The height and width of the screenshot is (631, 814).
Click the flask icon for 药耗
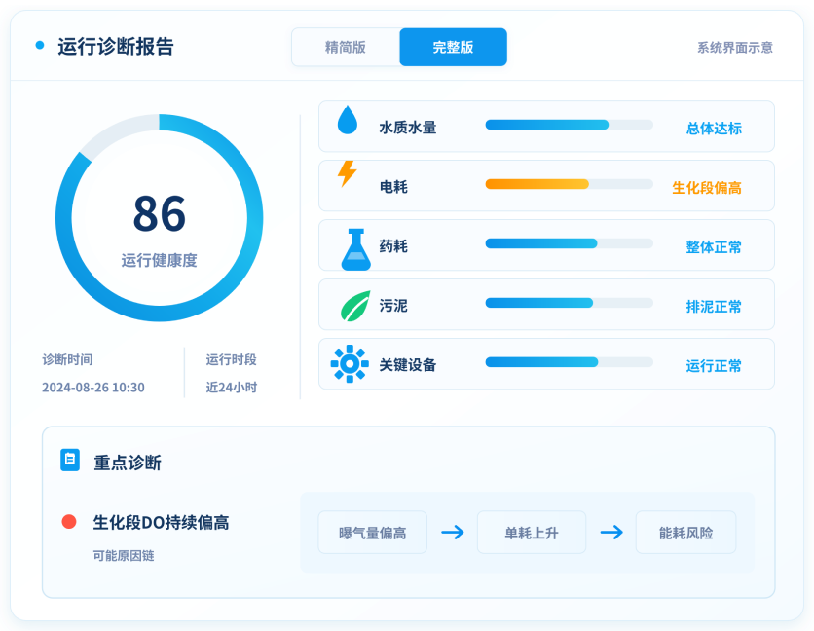coord(355,250)
